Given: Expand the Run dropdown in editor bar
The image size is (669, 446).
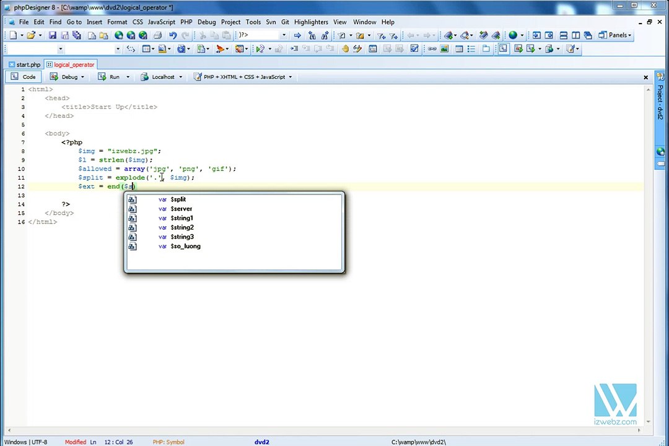Looking at the screenshot, I should point(128,77).
